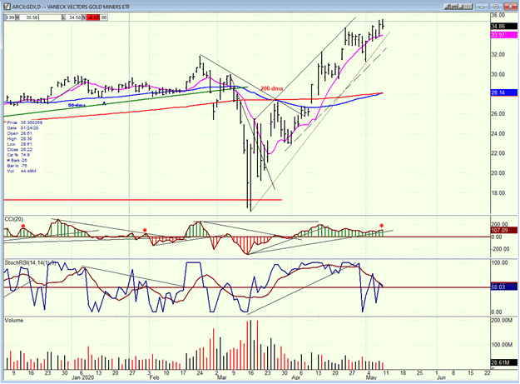Click the interval button next to Sym
The width and height of the screenshot is (520, 384).
[x=465, y=7]
